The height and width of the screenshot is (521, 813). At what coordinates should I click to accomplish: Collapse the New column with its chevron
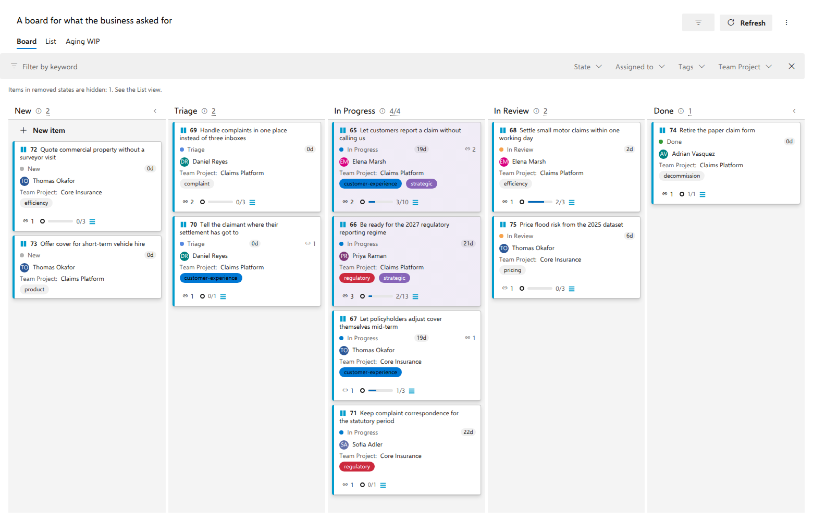click(155, 111)
